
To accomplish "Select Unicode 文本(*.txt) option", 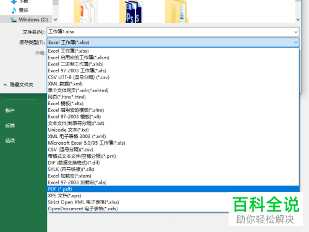I will click(x=173, y=130).
